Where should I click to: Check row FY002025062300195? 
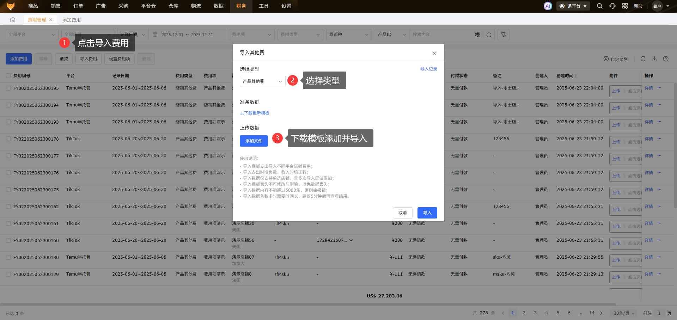[x=8, y=88]
